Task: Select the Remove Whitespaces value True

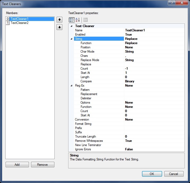Action: [x=128, y=141]
